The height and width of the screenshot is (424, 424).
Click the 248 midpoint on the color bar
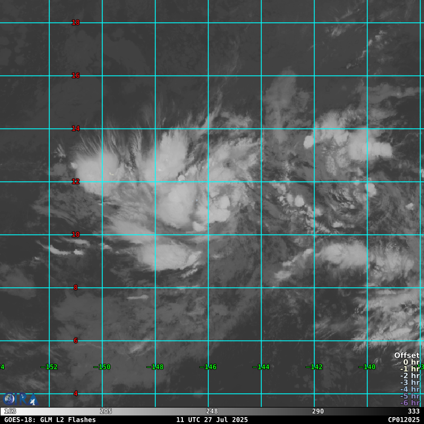pos(212,411)
